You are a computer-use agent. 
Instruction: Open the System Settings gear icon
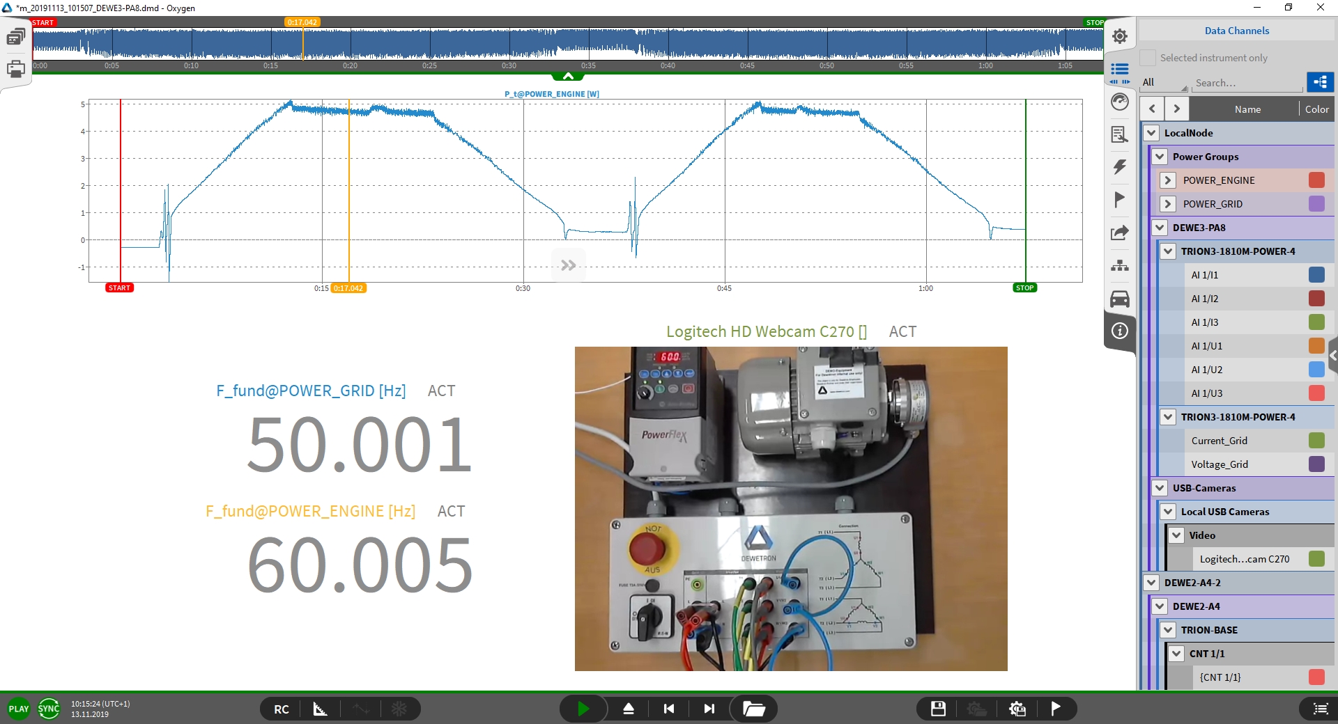tap(1119, 36)
